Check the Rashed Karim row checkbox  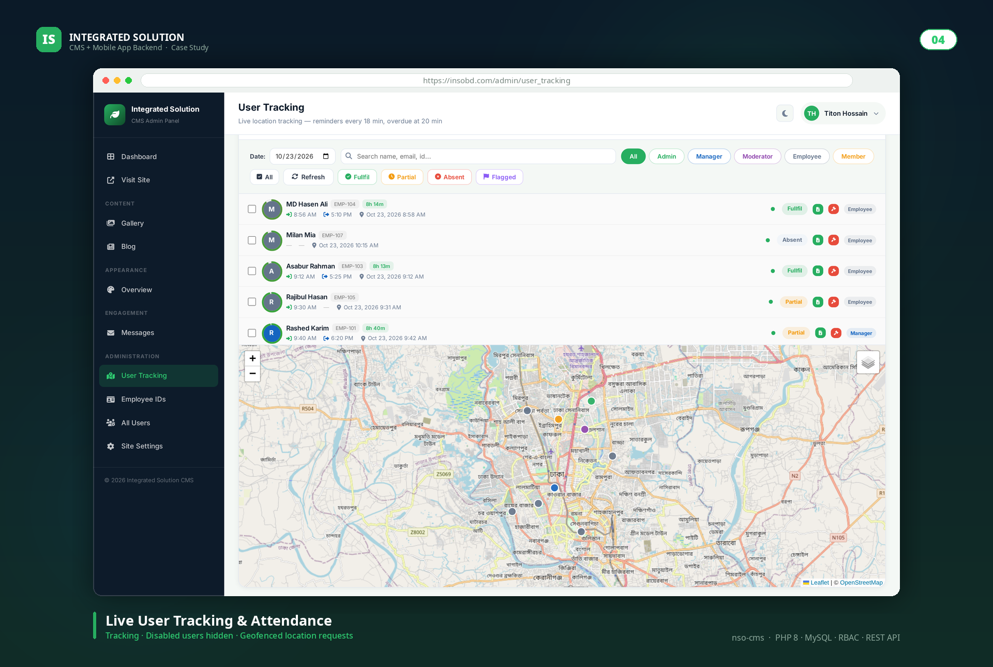(x=252, y=333)
